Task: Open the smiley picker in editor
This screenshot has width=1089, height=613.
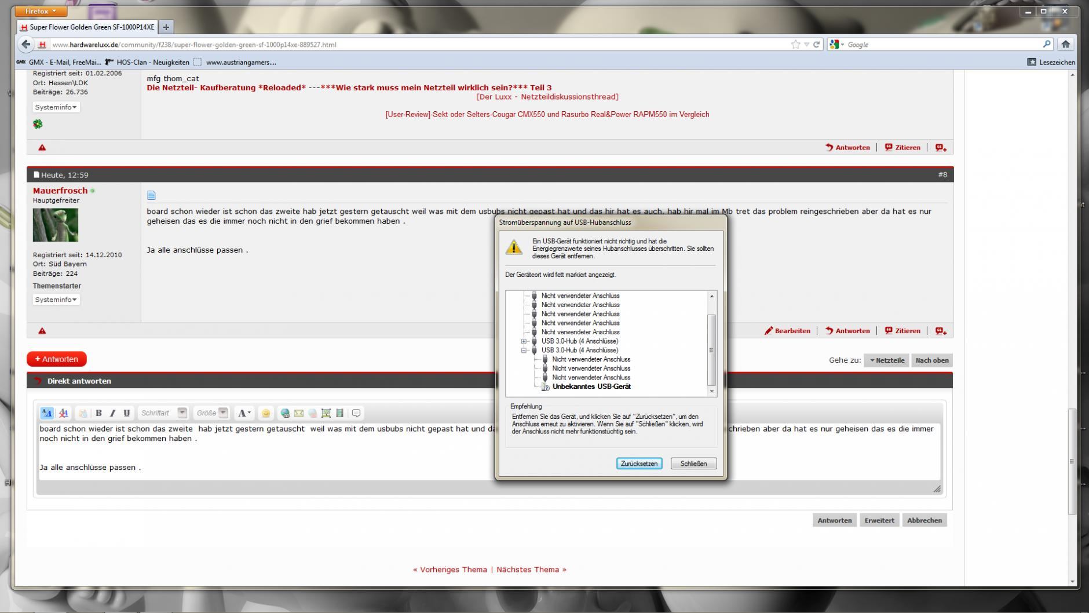Action: click(x=266, y=413)
